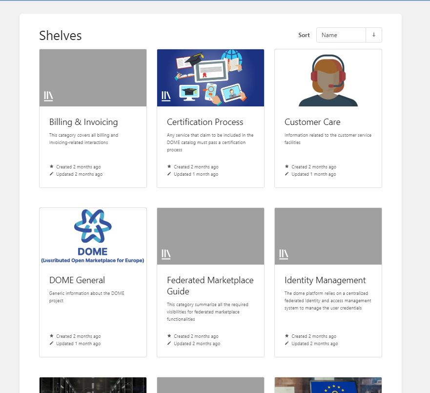The width and height of the screenshot is (430, 393).
Task: Click the shelf icon on Federated Marketplace cover
Action: pyautogui.click(x=166, y=254)
